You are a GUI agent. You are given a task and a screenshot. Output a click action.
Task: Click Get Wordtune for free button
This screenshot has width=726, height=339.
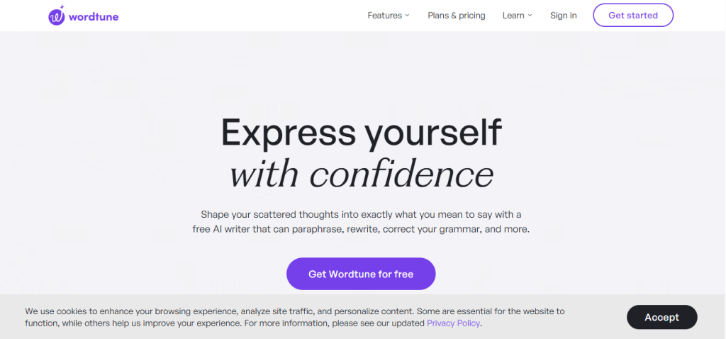[x=361, y=274]
